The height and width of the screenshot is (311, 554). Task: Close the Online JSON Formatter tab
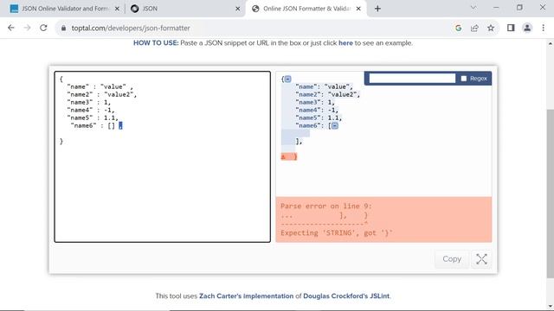(358, 9)
